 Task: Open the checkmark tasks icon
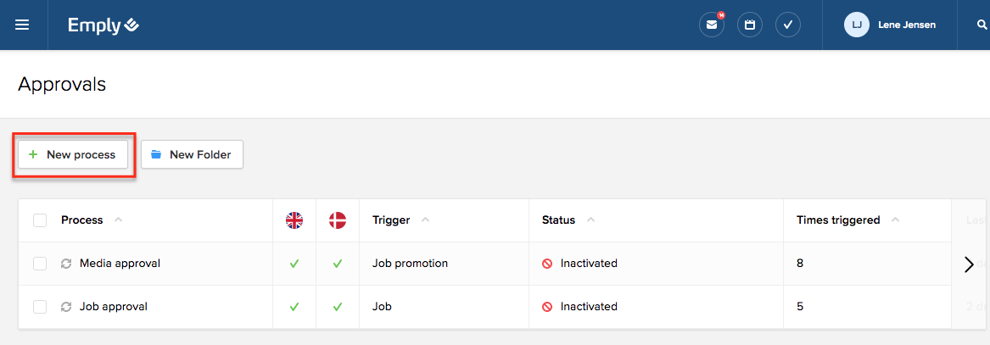click(x=788, y=25)
